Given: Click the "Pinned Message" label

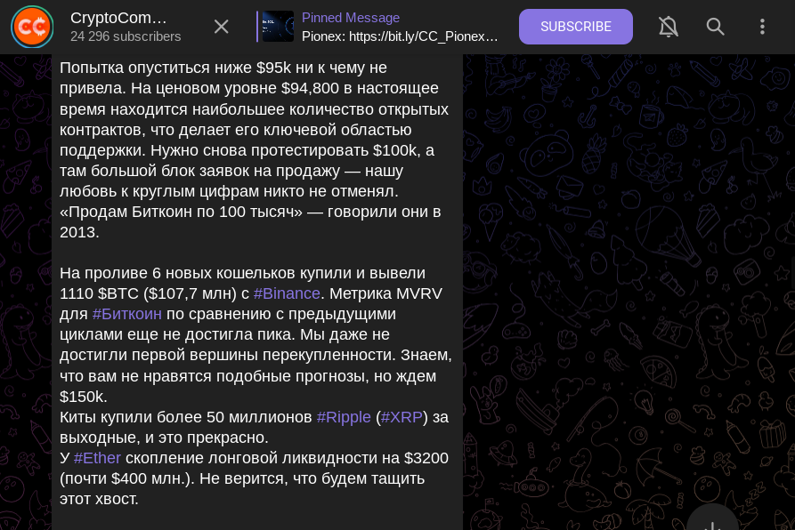Looking at the screenshot, I should click(x=351, y=18).
